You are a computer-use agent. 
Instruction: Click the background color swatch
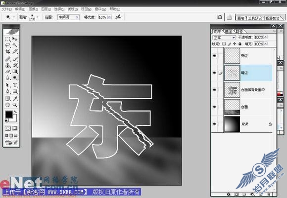tap(14, 119)
